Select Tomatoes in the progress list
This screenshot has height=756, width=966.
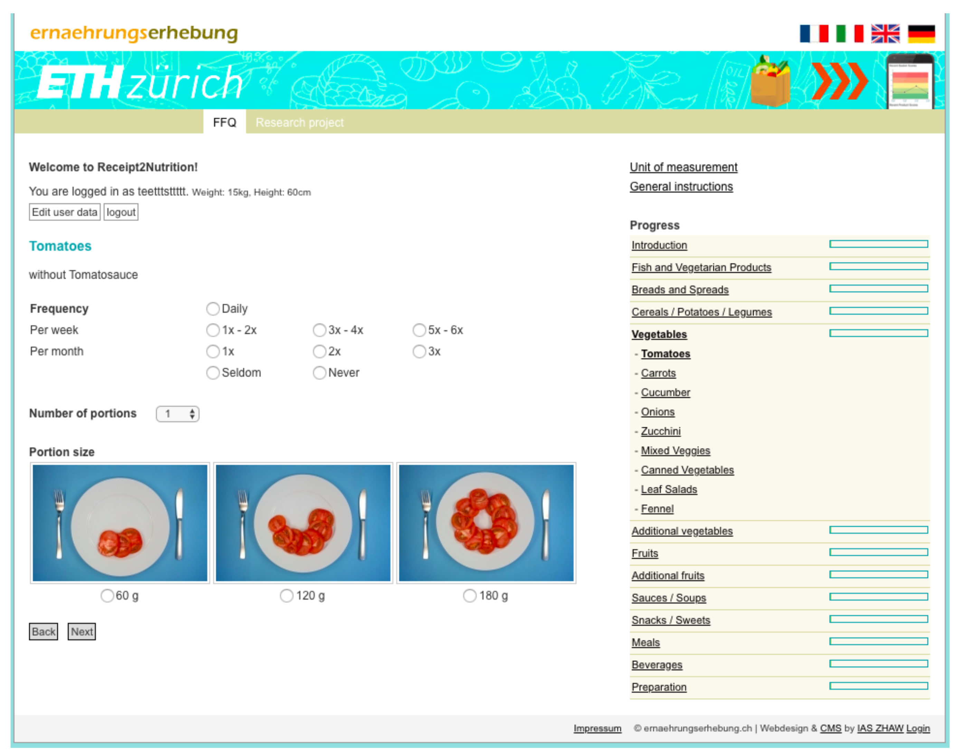(x=665, y=354)
